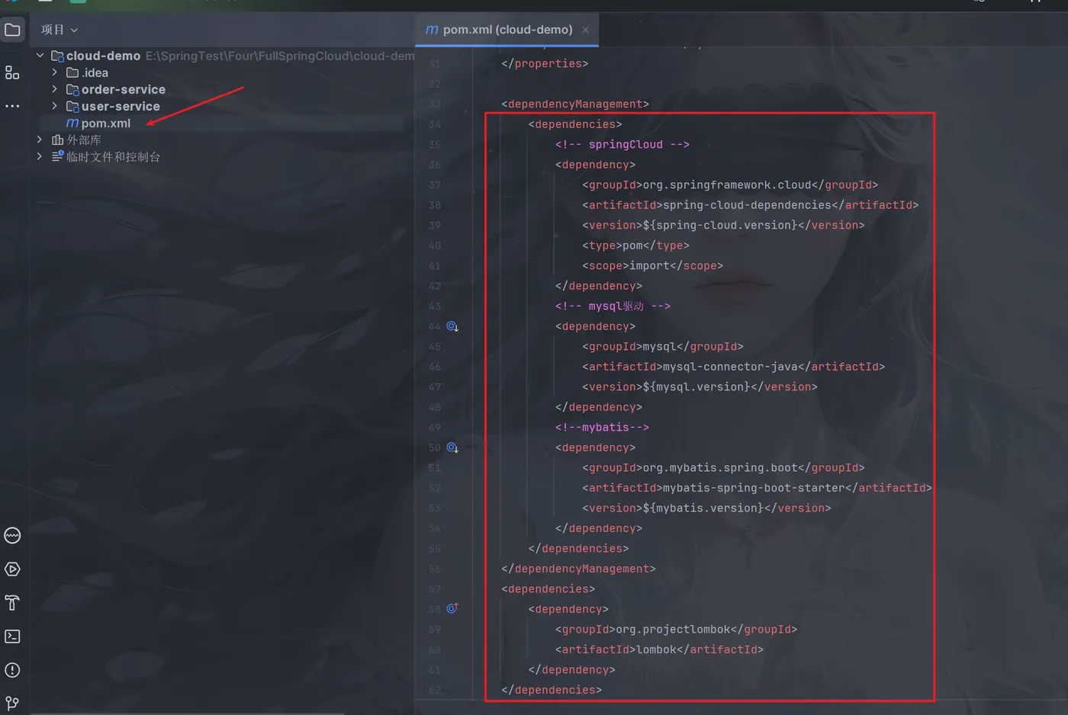The width and height of the screenshot is (1068, 715).
Task: Click the <!--mybatis--> comment
Action: tap(602, 427)
